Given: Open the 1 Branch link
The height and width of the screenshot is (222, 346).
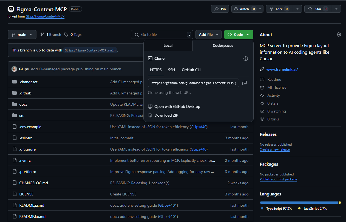Looking at the screenshot, I should tap(51, 34).
